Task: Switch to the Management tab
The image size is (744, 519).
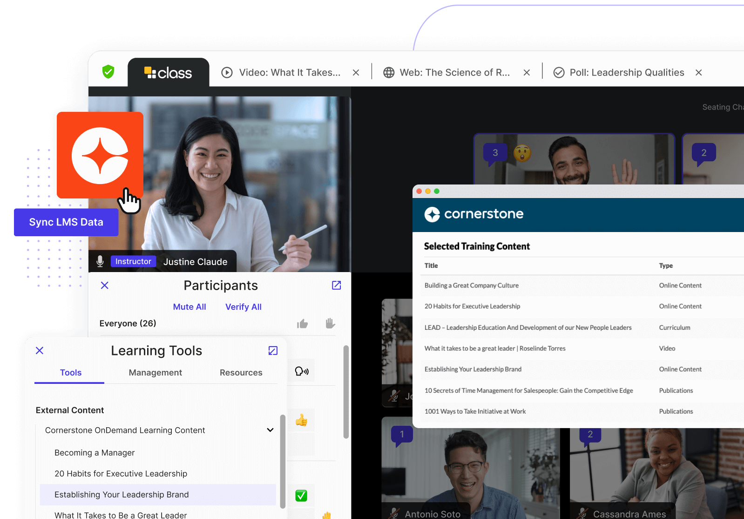Action: 155,373
